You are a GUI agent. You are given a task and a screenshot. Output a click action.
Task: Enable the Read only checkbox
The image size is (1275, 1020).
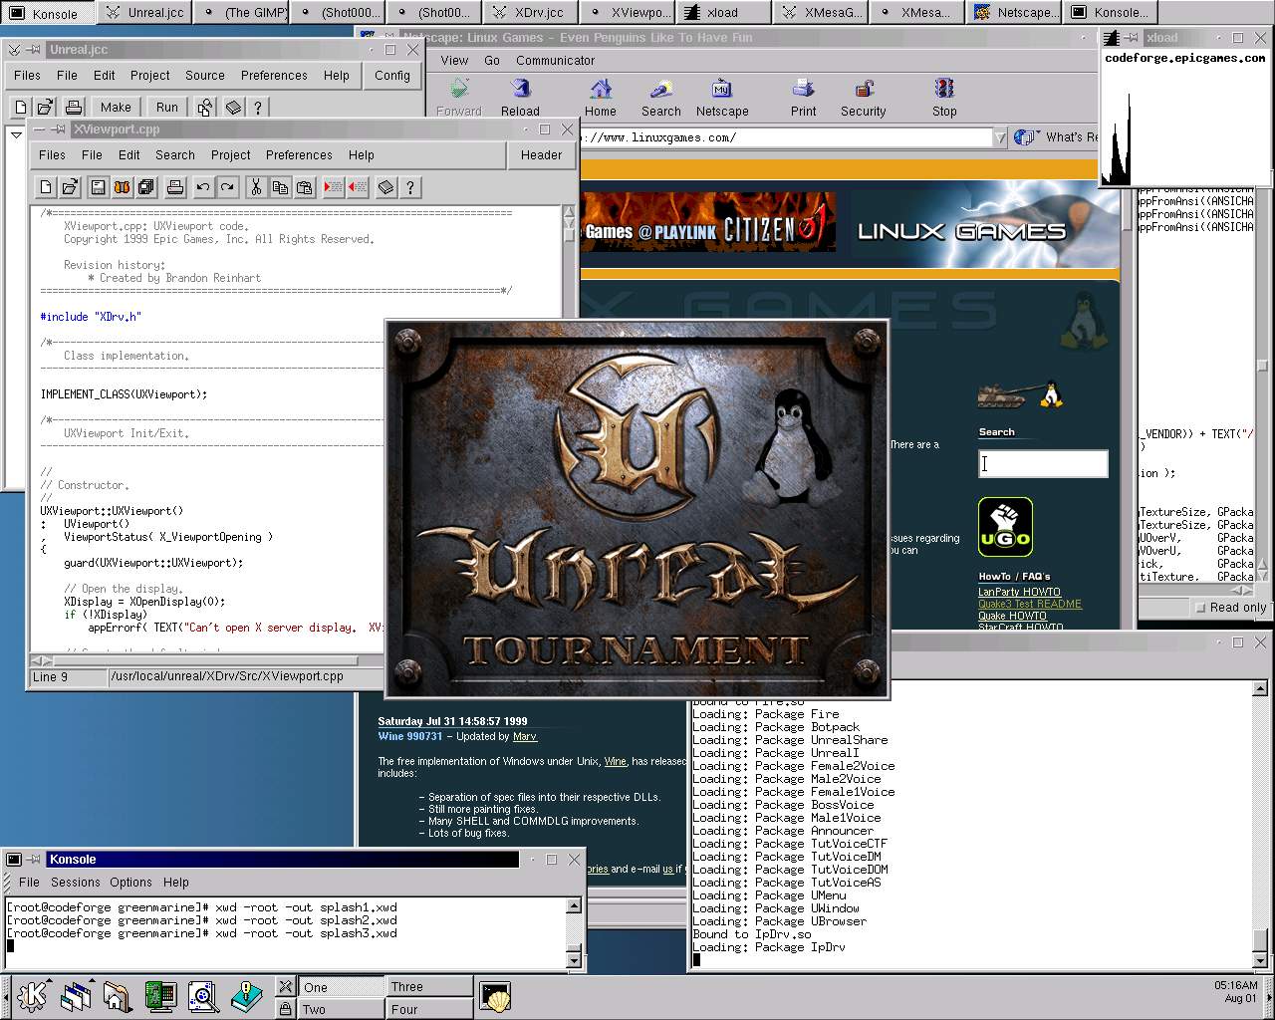[1201, 608]
